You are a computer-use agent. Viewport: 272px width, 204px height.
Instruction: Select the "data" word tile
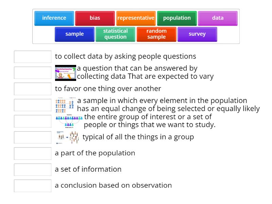(x=218, y=18)
